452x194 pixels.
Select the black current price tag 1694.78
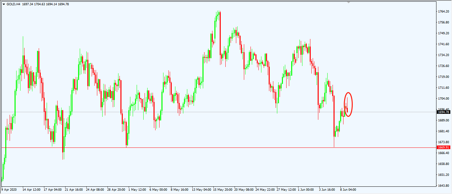pos(444,112)
